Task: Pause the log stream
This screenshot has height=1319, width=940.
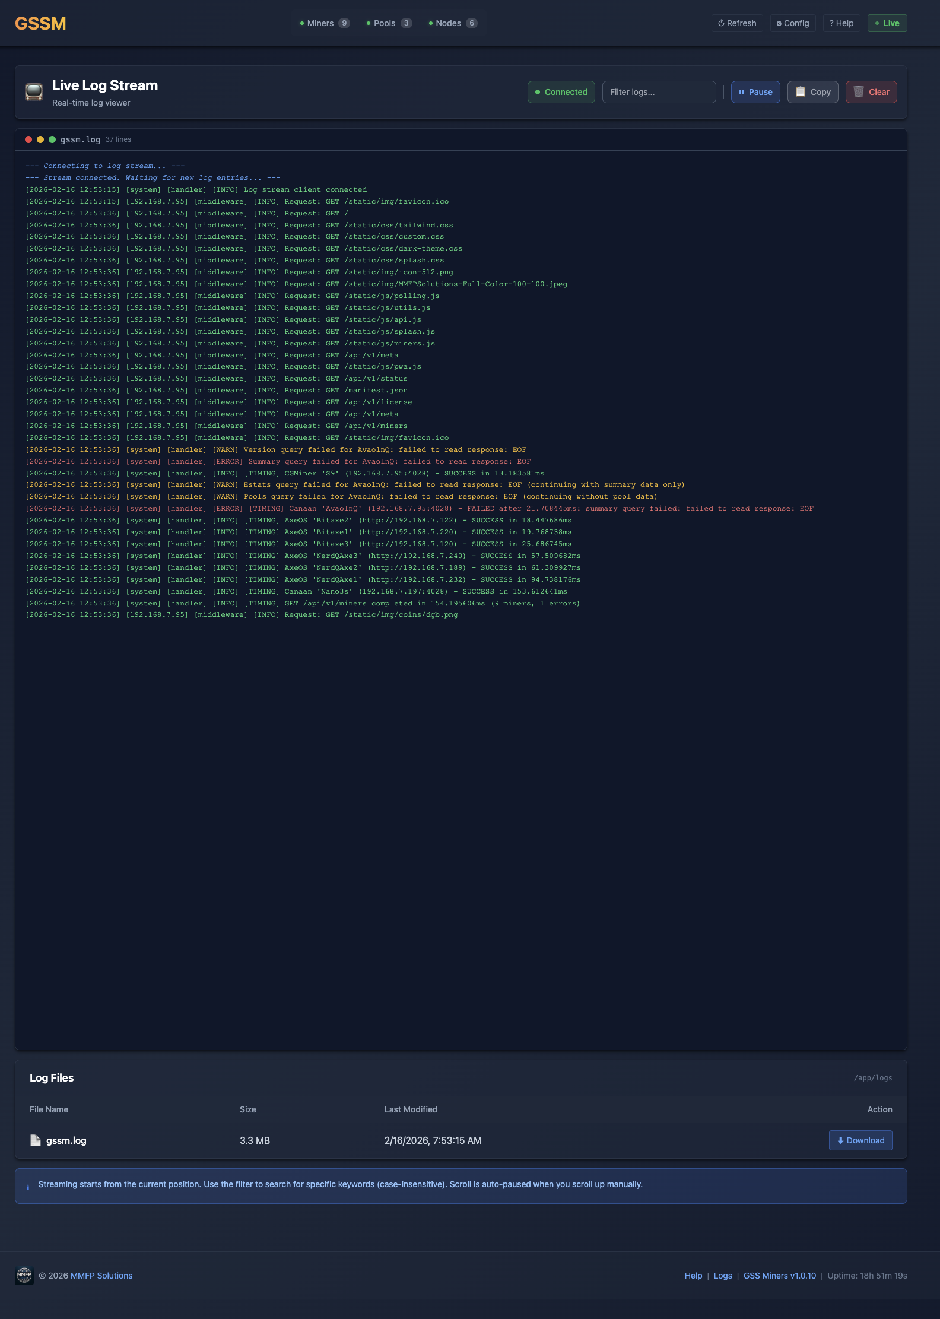Action: tap(755, 92)
